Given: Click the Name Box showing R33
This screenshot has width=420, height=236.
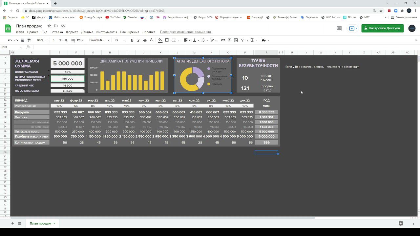Looking at the screenshot, I should click(11, 47).
